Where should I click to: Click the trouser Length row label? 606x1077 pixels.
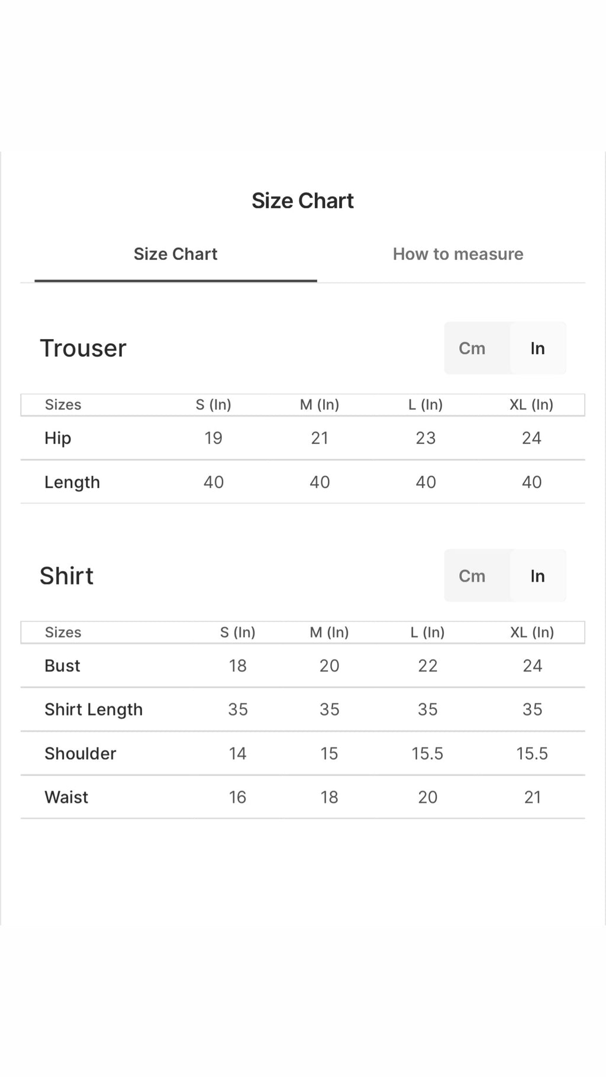pyautogui.click(x=72, y=482)
